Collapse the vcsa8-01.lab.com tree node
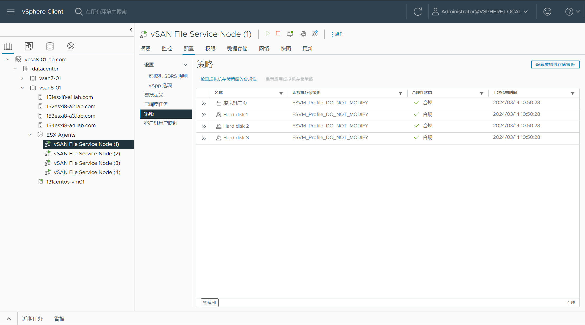 (x=8, y=59)
